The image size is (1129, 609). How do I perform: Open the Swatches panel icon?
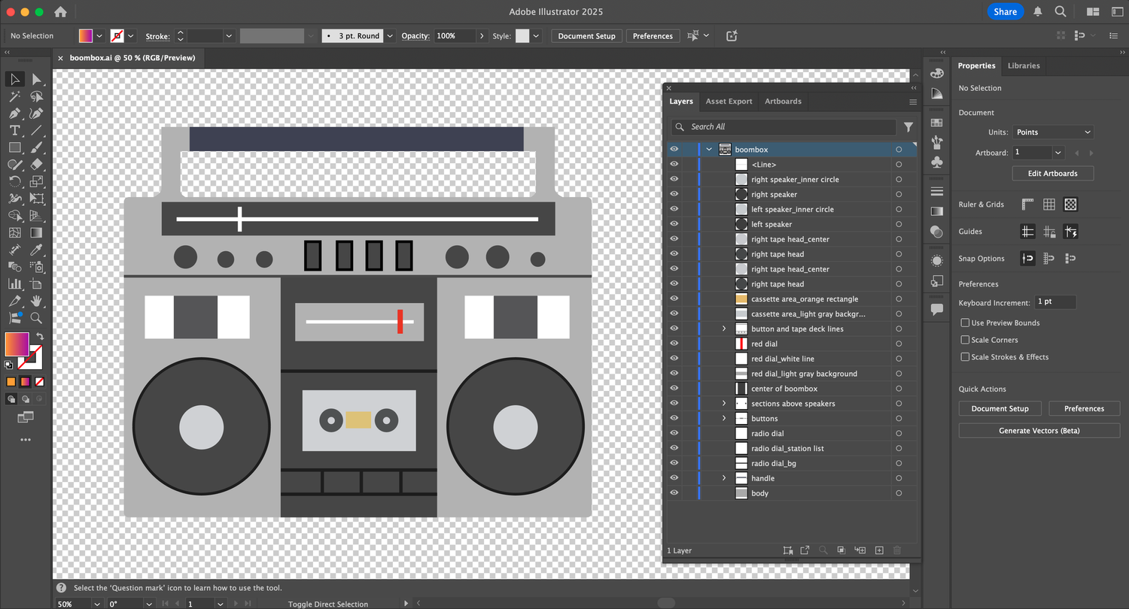[937, 123]
